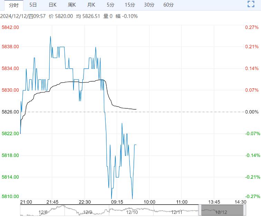Select the 5分 interval tab
This screenshot has width=261, height=217.
tap(110, 5)
